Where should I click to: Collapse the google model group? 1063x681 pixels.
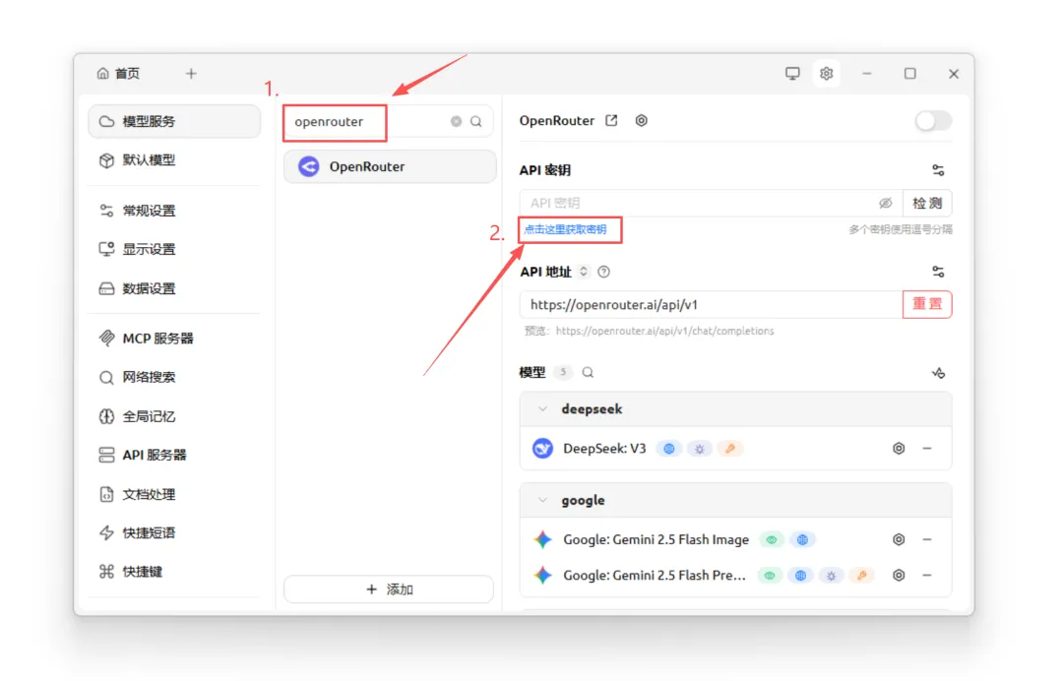[x=542, y=500]
